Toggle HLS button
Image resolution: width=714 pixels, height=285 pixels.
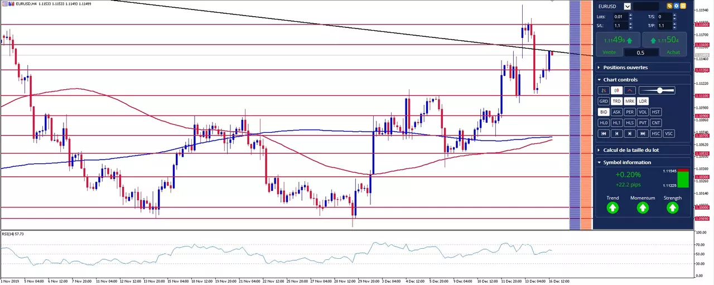pos(630,123)
